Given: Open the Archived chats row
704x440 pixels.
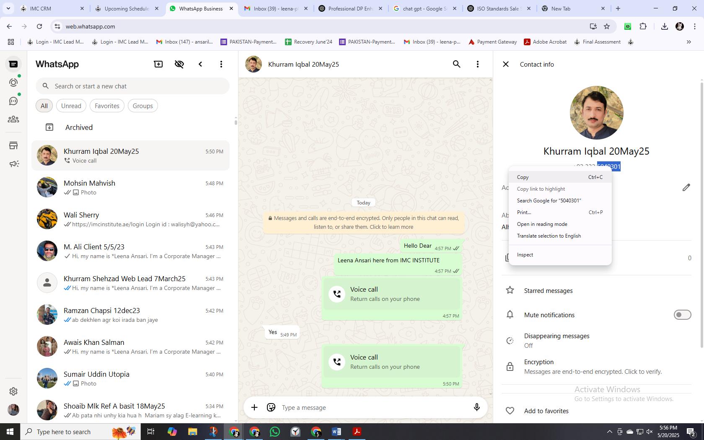Looking at the screenshot, I should click(x=130, y=127).
